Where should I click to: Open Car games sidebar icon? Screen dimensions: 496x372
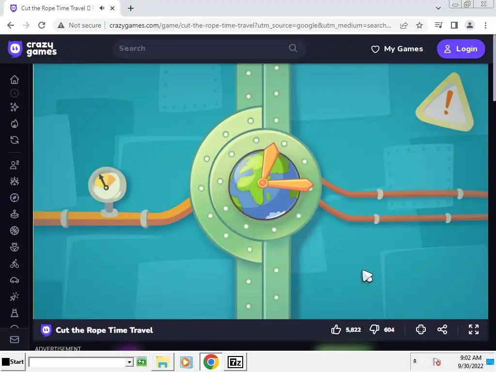(x=14, y=280)
